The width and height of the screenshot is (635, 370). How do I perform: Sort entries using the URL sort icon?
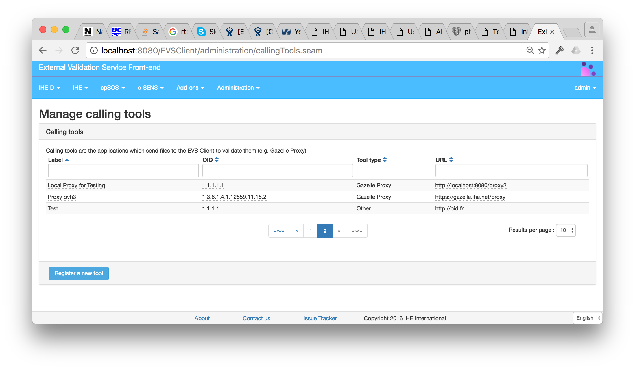point(451,160)
